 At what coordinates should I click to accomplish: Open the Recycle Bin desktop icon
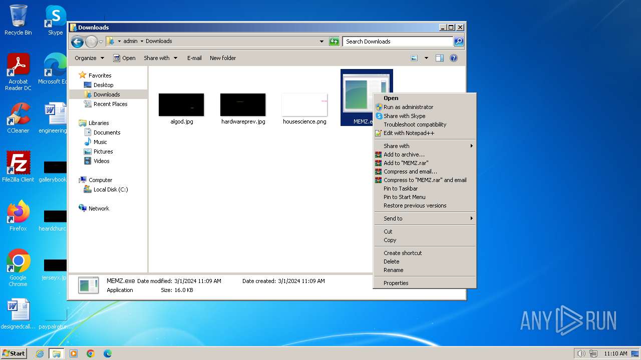coord(18,20)
